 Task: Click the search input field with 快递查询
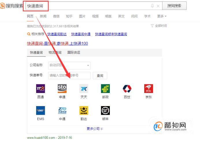94,6
